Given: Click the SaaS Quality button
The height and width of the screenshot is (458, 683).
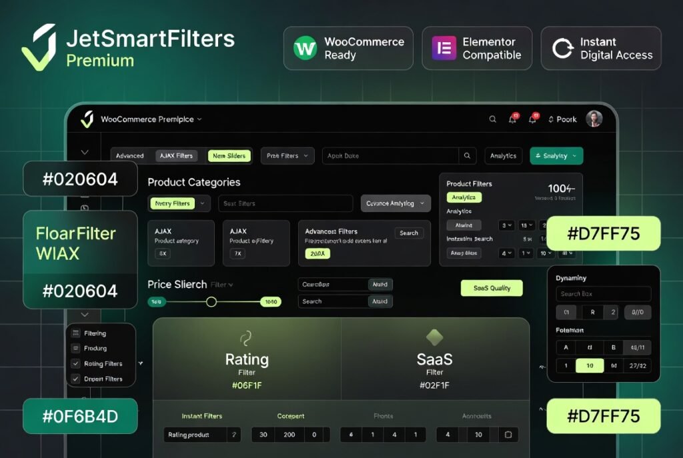Looking at the screenshot, I should tap(492, 288).
